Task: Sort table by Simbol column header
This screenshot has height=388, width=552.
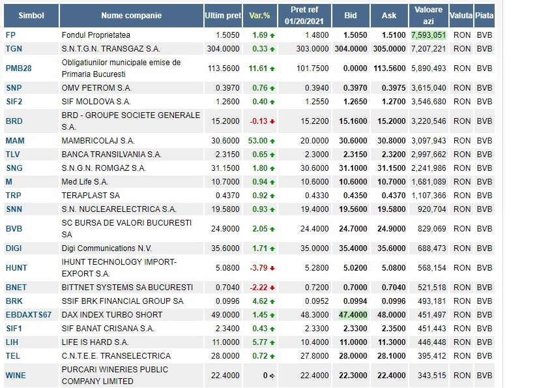Action: [x=31, y=16]
